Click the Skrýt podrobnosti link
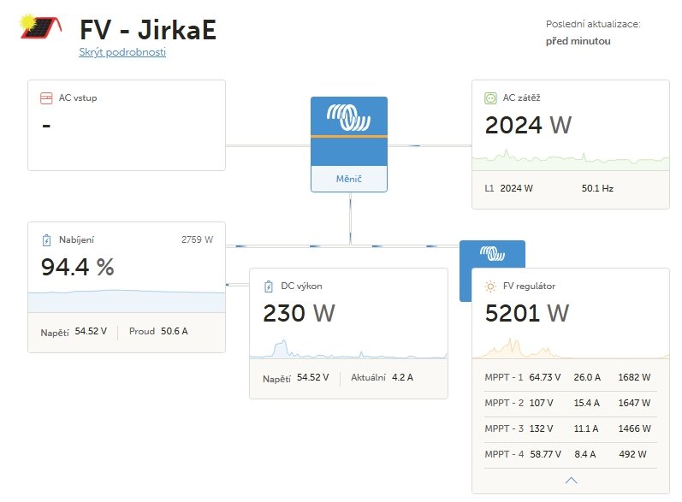682x502 pixels. (122, 52)
